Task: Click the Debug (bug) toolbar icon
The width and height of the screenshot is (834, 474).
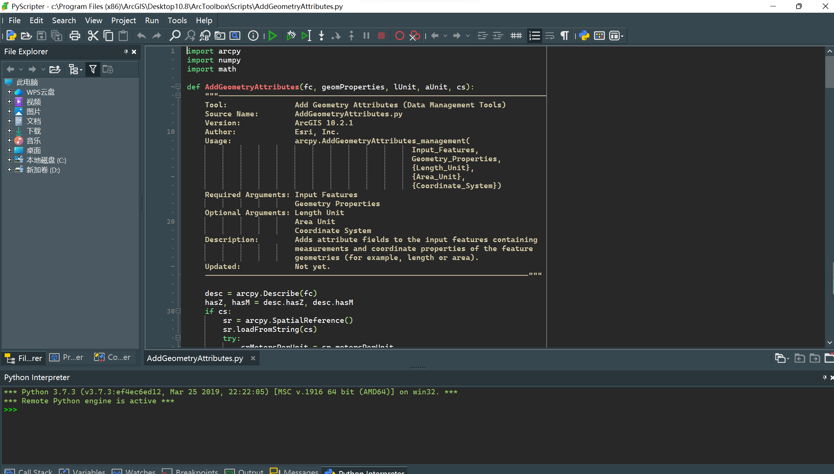Action: (291, 36)
